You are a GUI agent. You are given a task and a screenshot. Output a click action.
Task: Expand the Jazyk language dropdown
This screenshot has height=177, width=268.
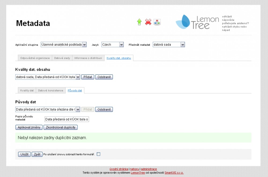point(113,45)
